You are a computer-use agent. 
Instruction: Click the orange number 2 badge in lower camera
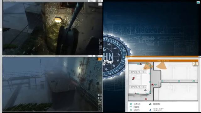pos(100,59)
